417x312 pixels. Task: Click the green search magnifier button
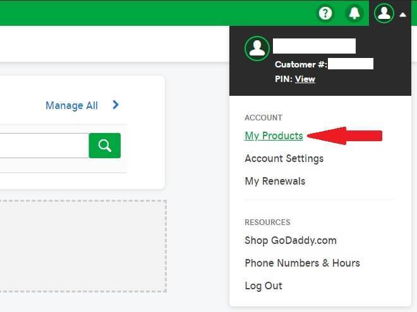pyautogui.click(x=105, y=146)
